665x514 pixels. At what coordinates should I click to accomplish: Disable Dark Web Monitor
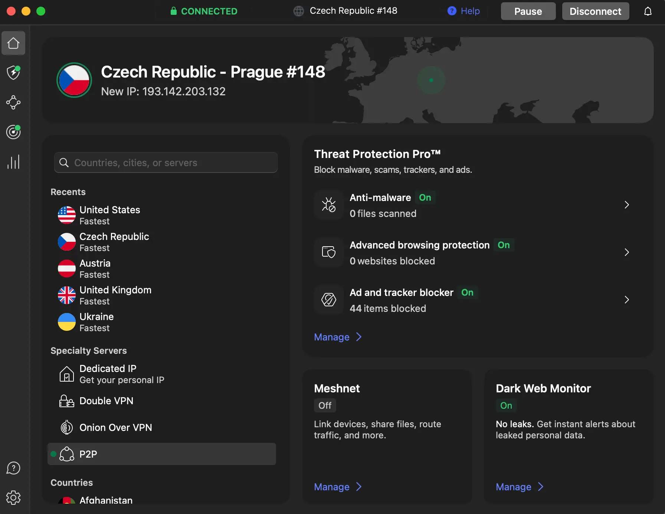[x=506, y=405]
